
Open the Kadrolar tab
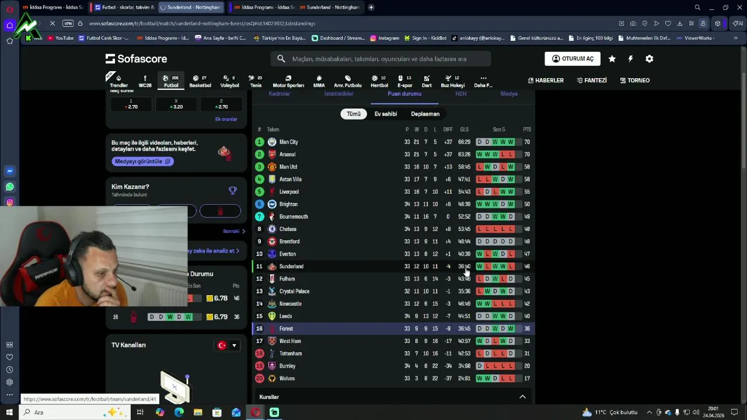tap(280, 94)
